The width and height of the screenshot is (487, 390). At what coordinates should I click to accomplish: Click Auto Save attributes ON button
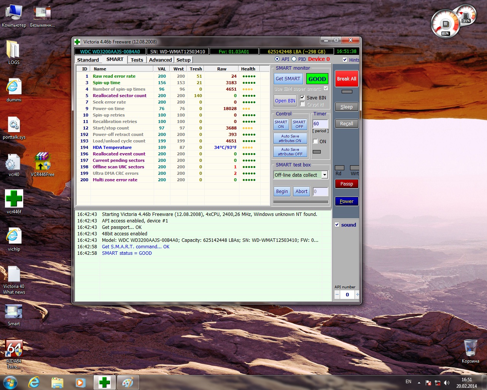click(290, 138)
